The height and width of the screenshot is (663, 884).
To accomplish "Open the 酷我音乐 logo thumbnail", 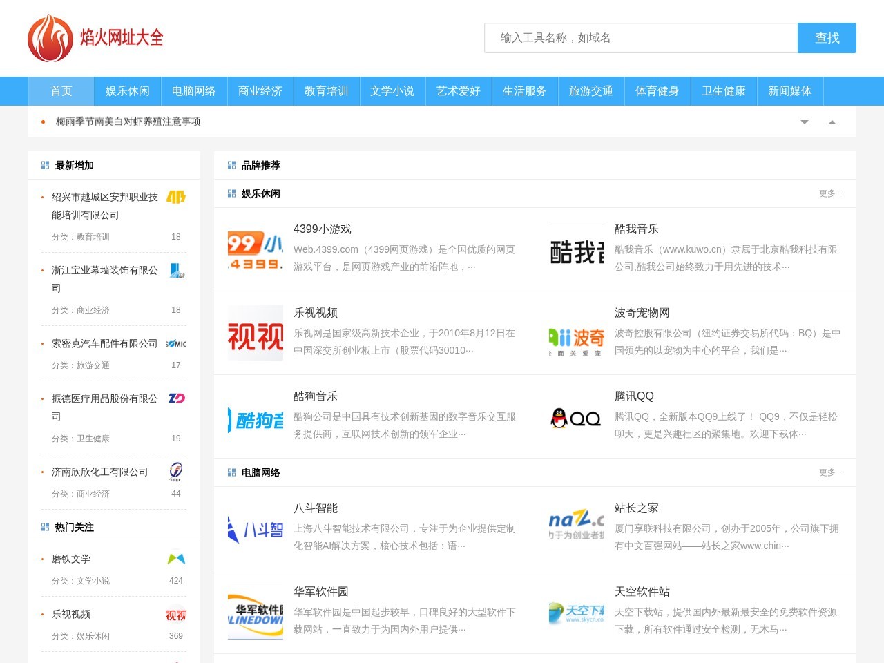I will point(577,249).
